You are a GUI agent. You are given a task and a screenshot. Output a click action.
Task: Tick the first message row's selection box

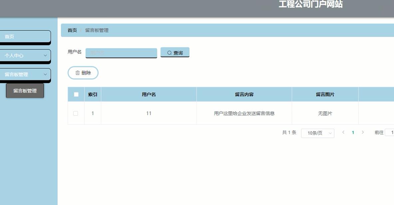(x=76, y=113)
